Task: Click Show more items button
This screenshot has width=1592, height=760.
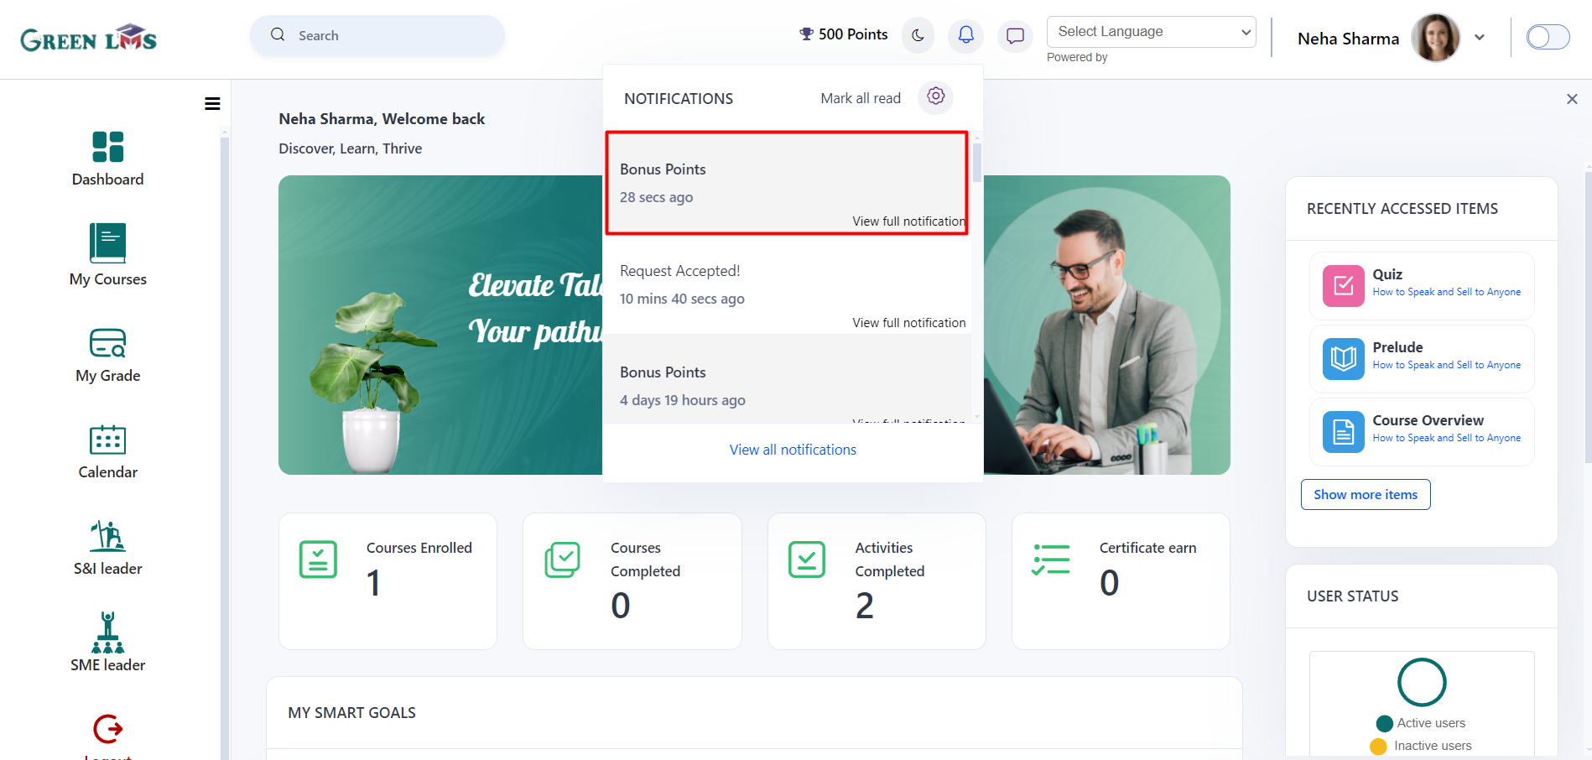Action: 1366,494
